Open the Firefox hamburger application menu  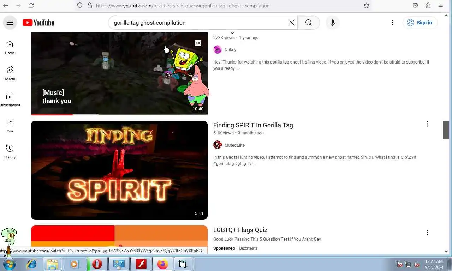(441, 6)
